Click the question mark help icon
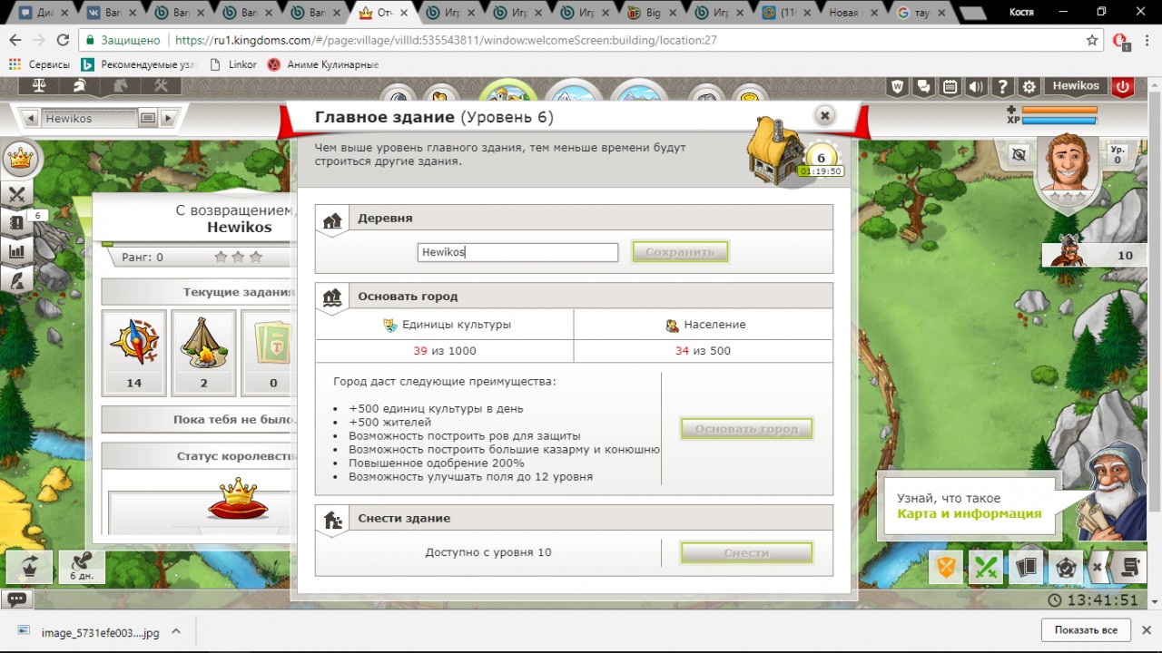This screenshot has width=1162, height=653. click(1002, 87)
